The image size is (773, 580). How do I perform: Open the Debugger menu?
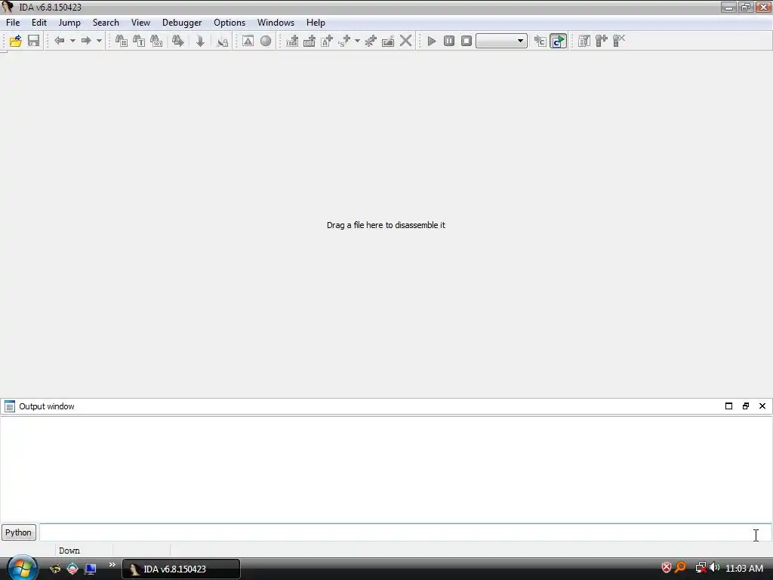pos(182,23)
